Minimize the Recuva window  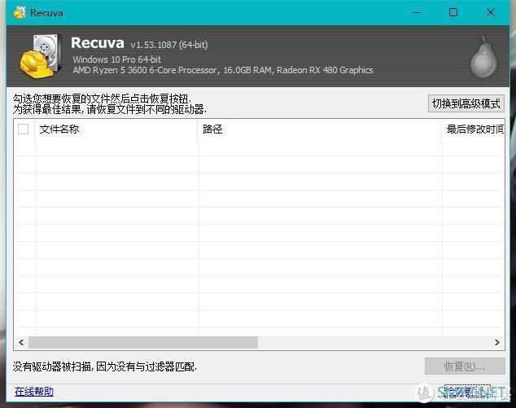coord(417,12)
